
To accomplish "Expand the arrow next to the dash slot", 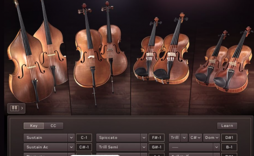I will click(216, 147).
